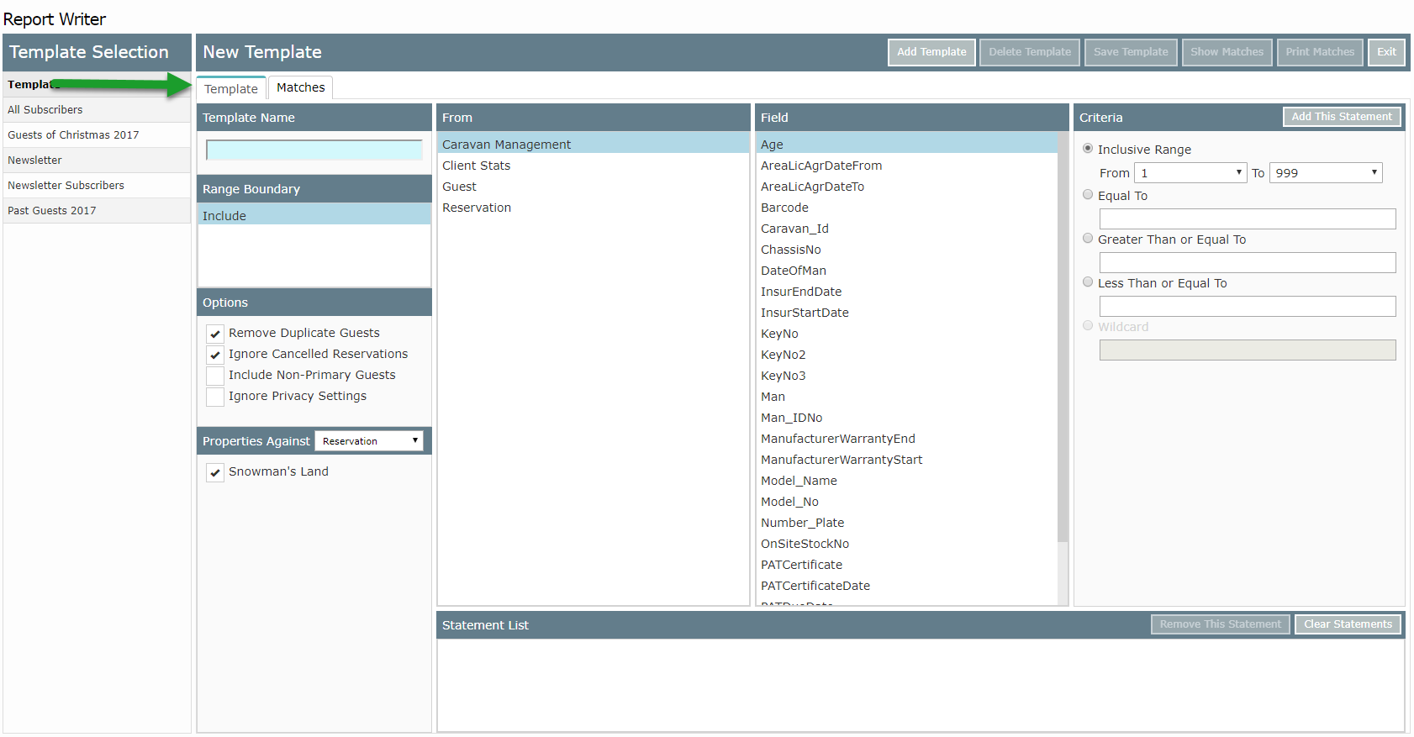
Task: Select Number_Plate field
Action: click(x=906, y=523)
